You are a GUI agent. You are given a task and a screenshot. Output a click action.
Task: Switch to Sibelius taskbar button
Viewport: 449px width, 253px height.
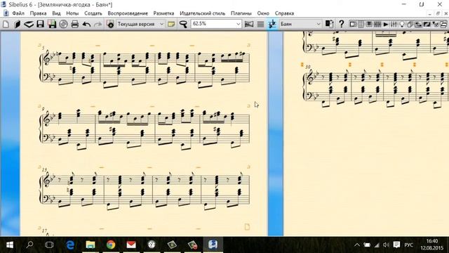(x=213, y=245)
